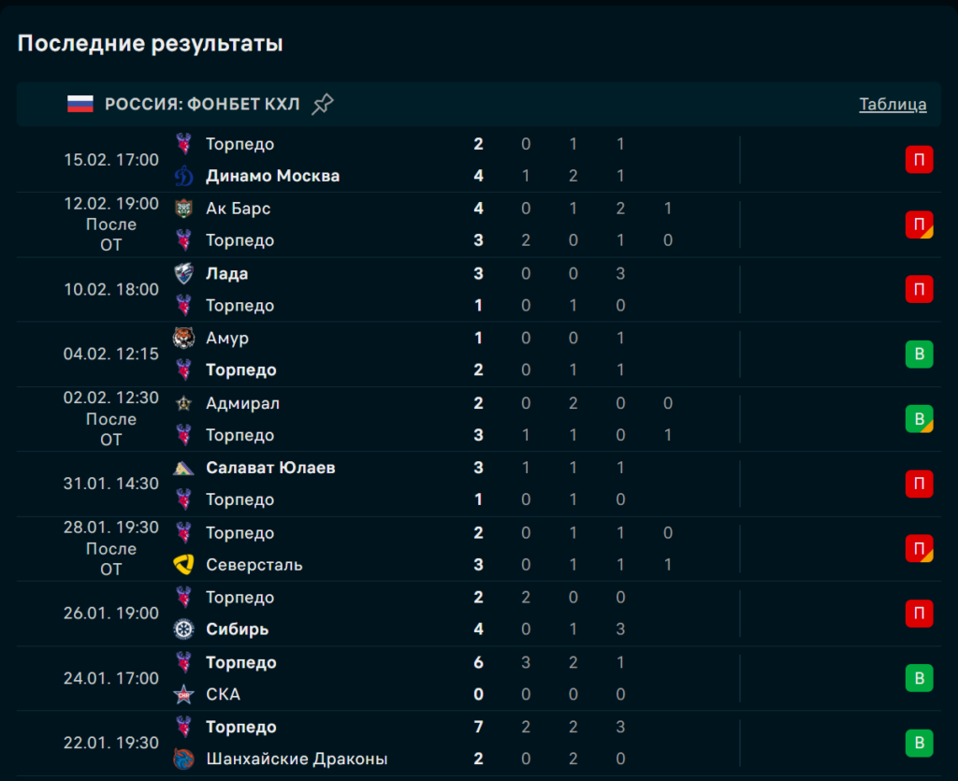Click the Лада team logo

pos(184,273)
